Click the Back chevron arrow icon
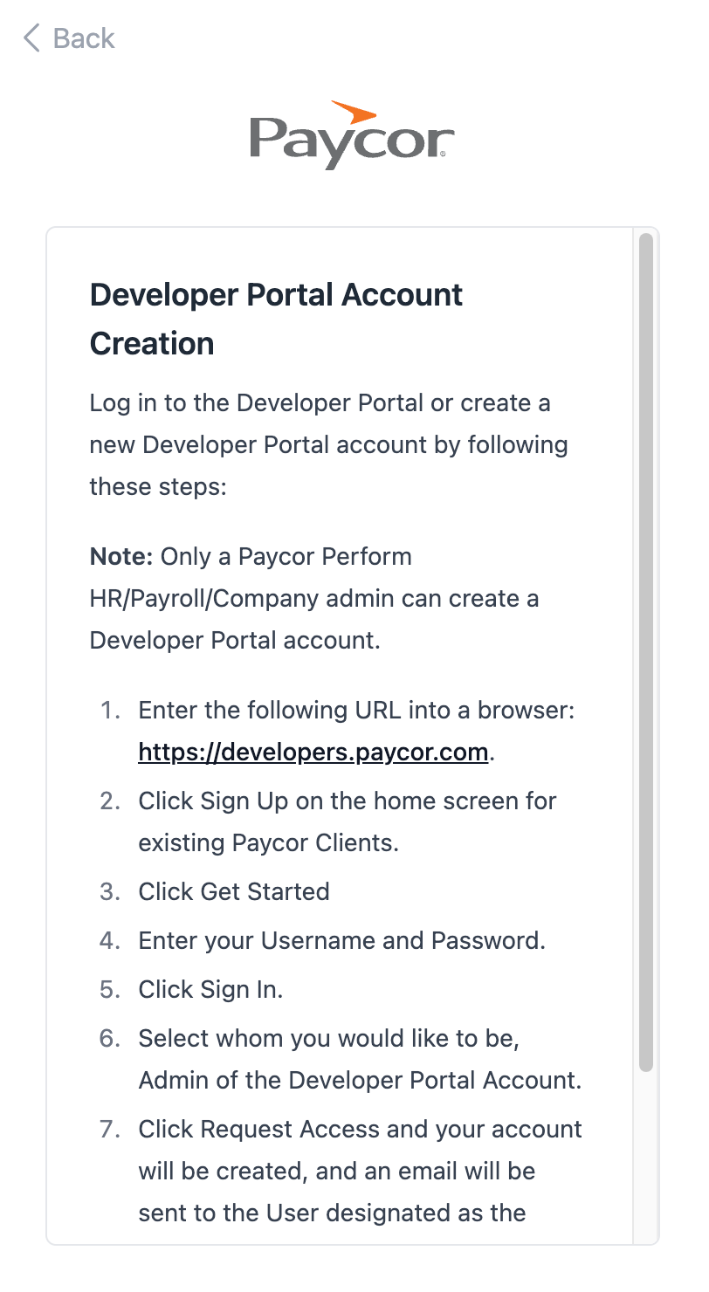The image size is (709, 1292). pyautogui.click(x=31, y=38)
